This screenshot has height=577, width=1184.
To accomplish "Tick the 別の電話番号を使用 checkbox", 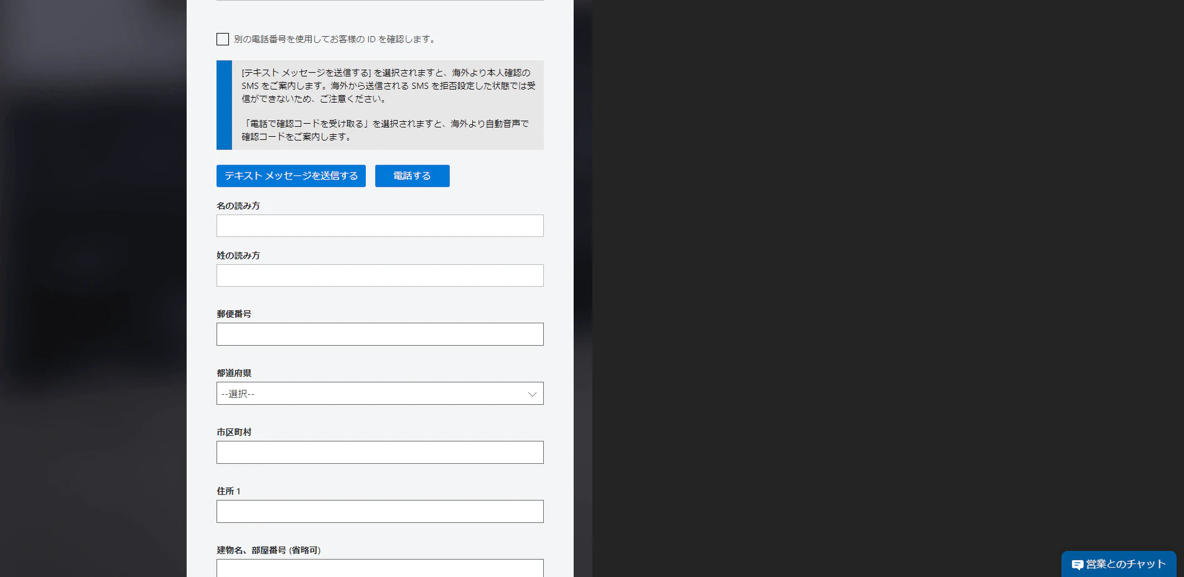I will [x=223, y=39].
